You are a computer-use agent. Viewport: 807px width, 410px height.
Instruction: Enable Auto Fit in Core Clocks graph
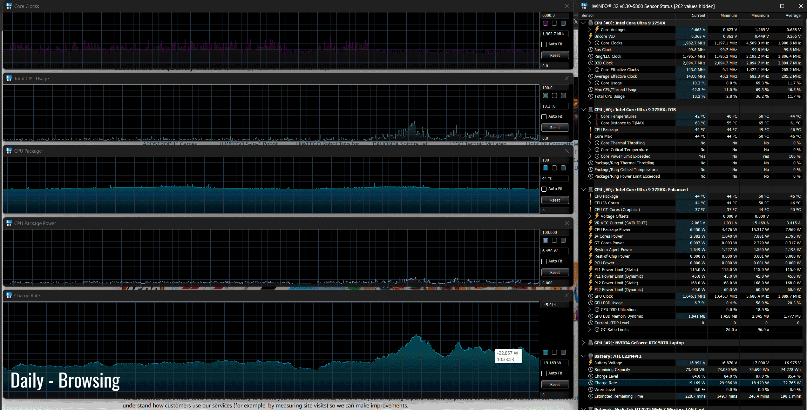point(544,44)
